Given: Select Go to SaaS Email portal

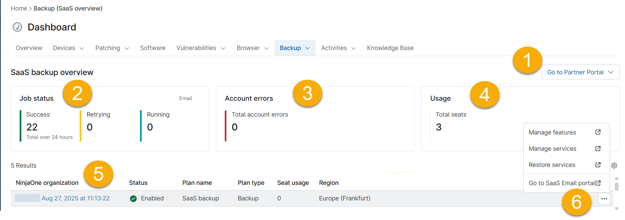Looking at the screenshot, I should pyautogui.click(x=562, y=183).
